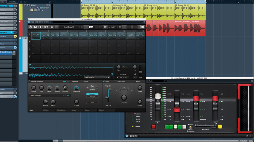Adjust the Tune knob in Battery
The image size is (254, 142).
pos(119,67)
